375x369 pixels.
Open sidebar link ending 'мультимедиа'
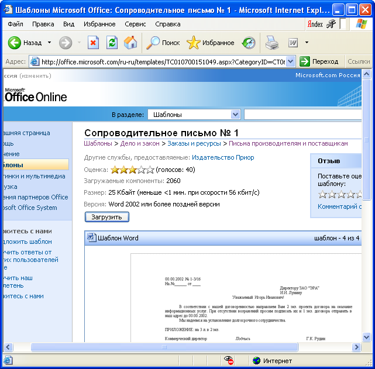pos(34,176)
